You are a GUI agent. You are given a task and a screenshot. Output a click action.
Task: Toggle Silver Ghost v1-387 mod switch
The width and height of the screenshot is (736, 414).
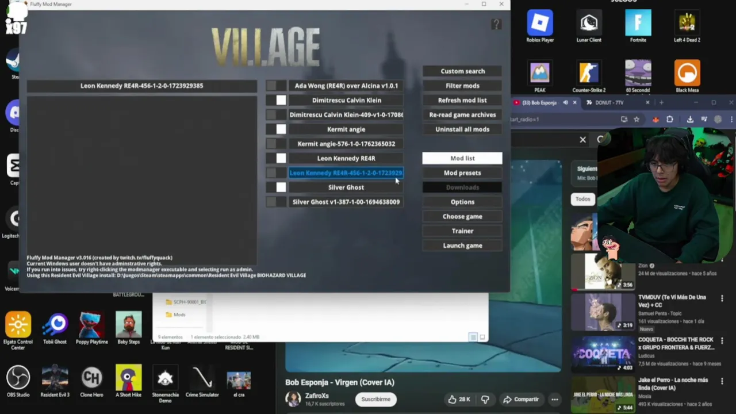pyautogui.click(x=276, y=202)
